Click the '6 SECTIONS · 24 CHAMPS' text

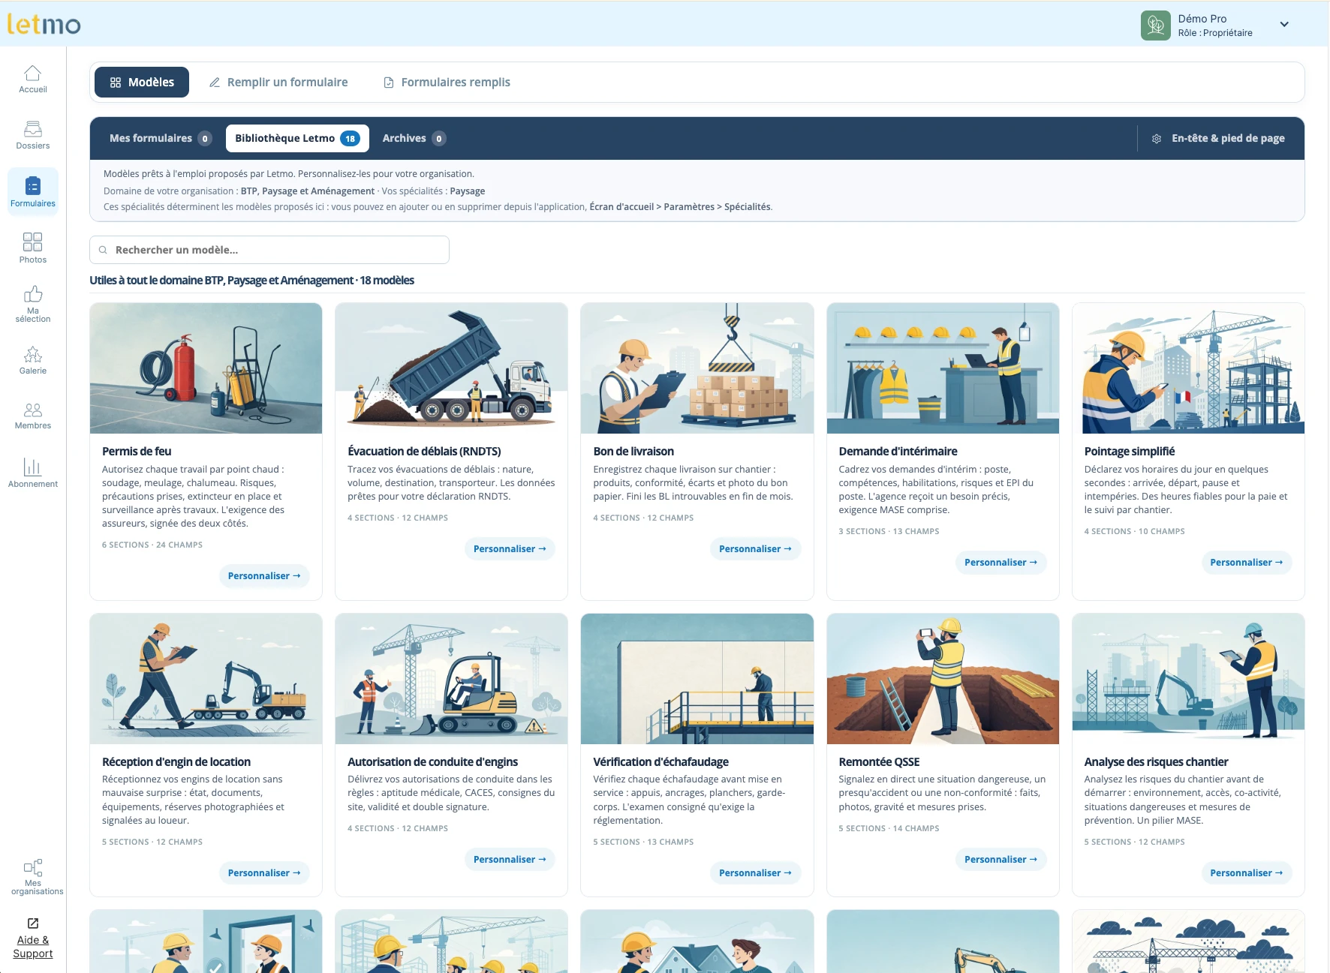tap(152, 545)
